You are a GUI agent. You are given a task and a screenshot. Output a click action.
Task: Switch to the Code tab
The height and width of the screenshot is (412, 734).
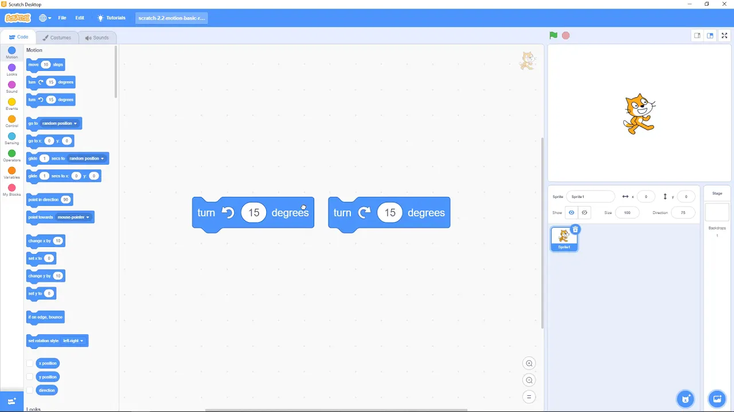[18, 37]
